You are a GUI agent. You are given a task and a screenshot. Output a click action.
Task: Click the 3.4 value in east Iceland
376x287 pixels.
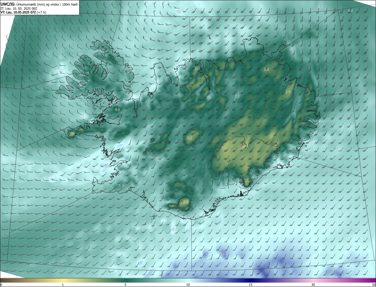point(288,92)
